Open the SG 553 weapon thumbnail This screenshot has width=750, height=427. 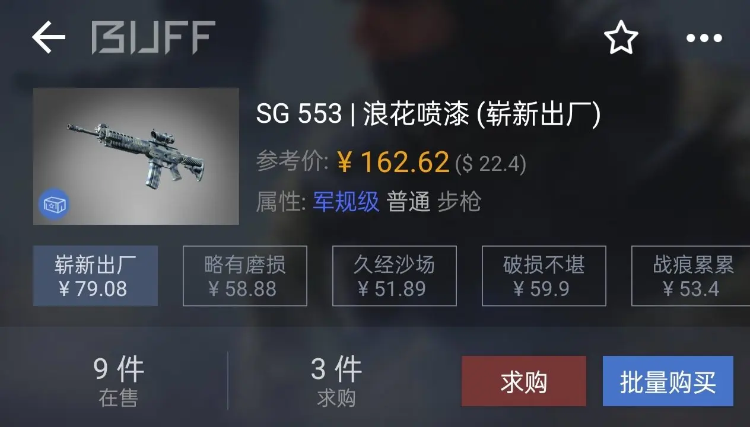136,156
